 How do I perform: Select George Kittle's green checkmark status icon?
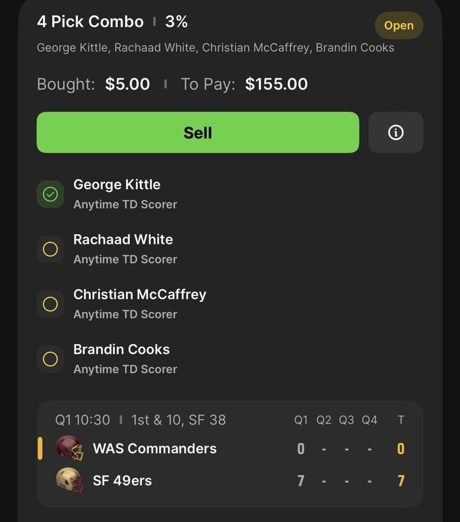point(50,194)
